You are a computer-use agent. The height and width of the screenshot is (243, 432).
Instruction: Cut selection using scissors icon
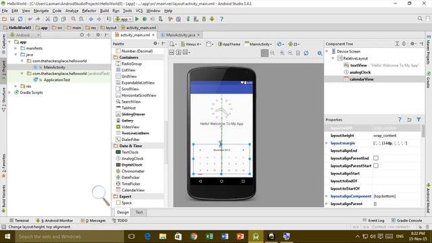48,19
